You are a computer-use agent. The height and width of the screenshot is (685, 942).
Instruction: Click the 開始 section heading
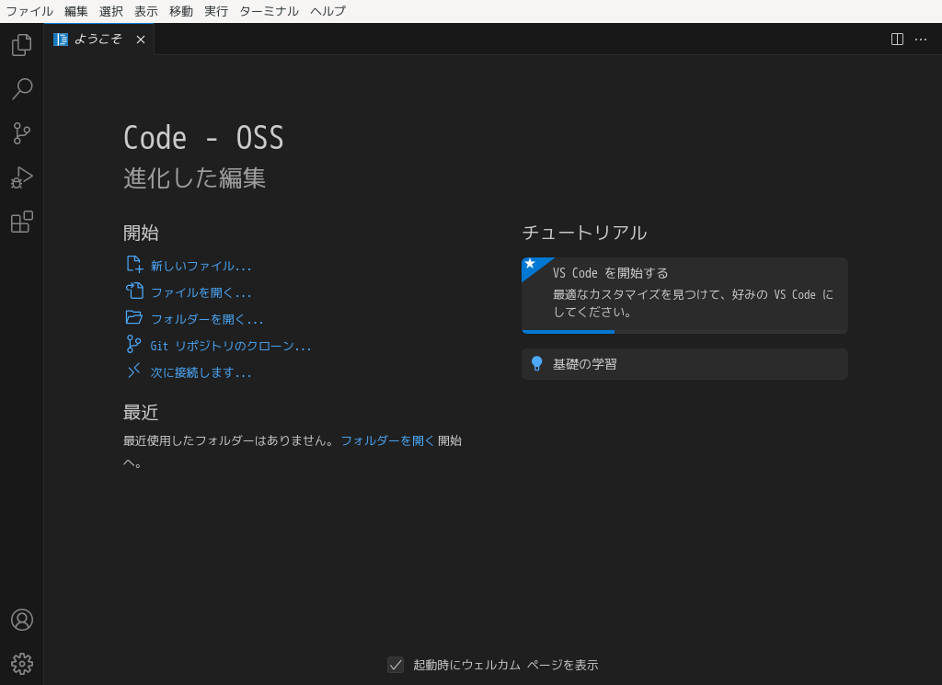click(x=141, y=233)
